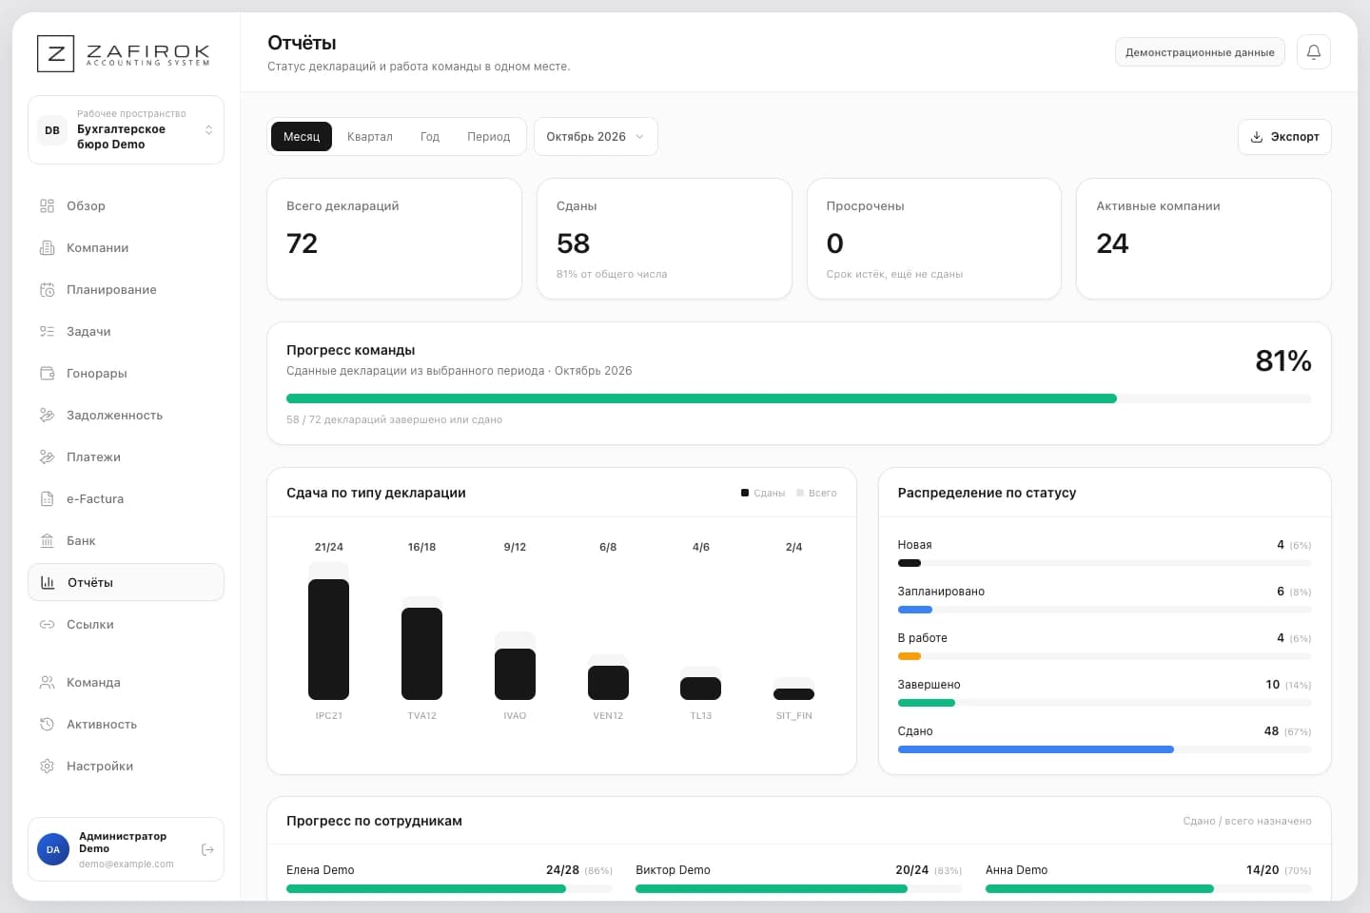Click the green team progress bar
The height and width of the screenshot is (913, 1370).
pos(701,398)
